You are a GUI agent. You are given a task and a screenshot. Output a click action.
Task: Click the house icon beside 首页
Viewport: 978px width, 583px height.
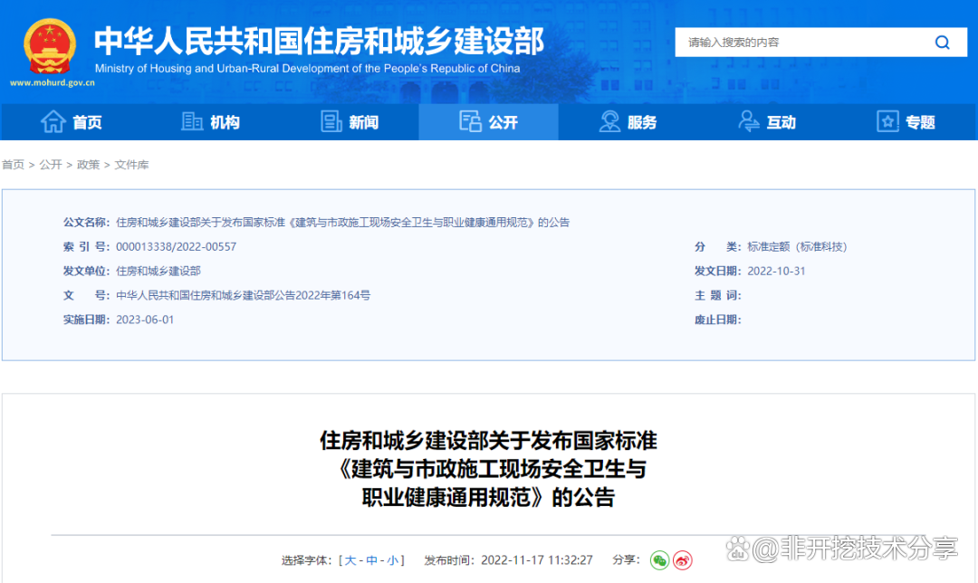click(53, 121)
